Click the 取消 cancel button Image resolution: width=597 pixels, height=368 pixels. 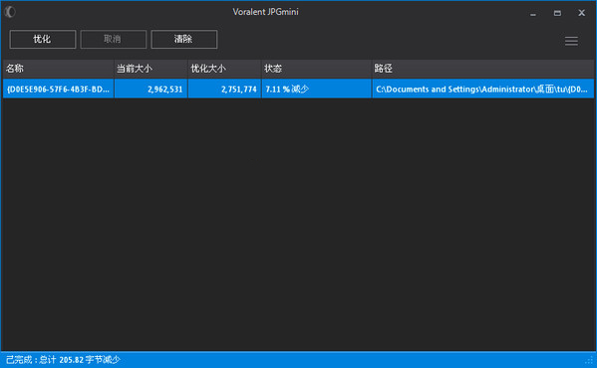point(113,39)
